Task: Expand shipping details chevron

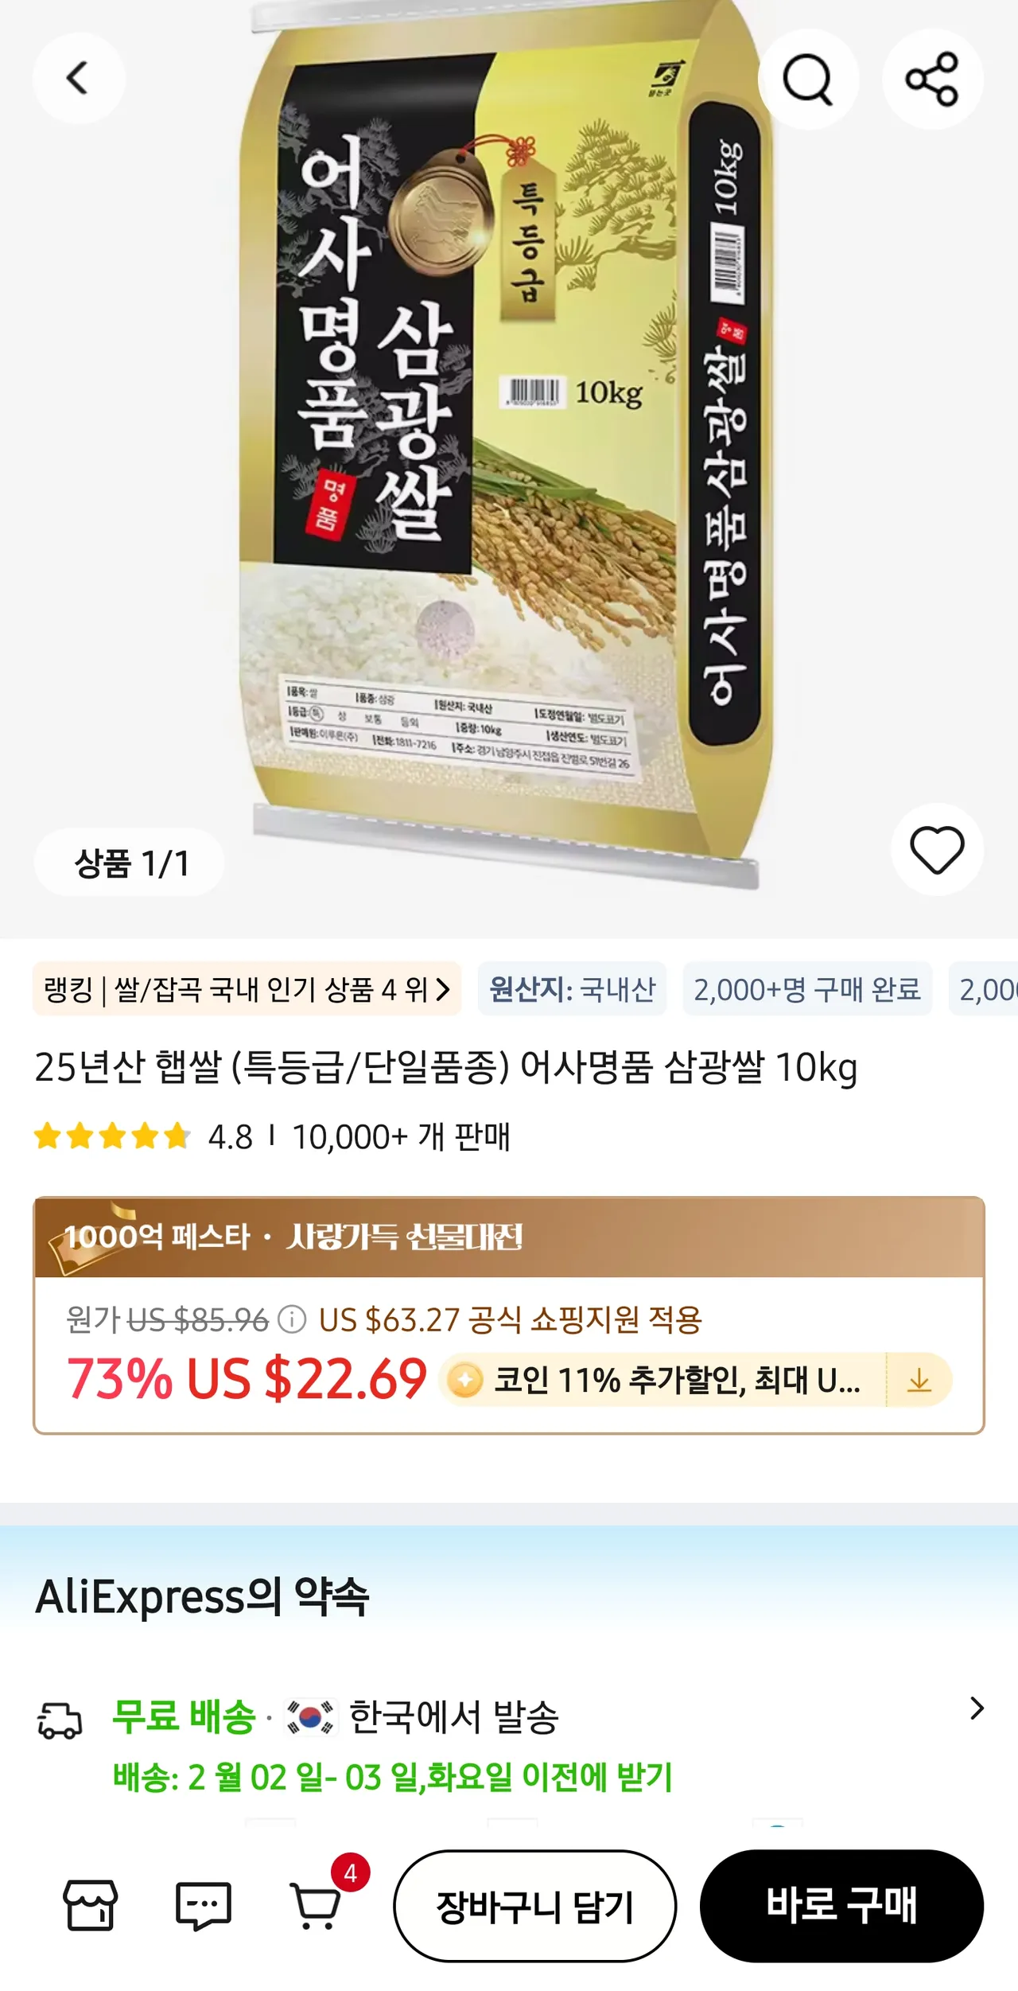Action: pos(977,1709)
